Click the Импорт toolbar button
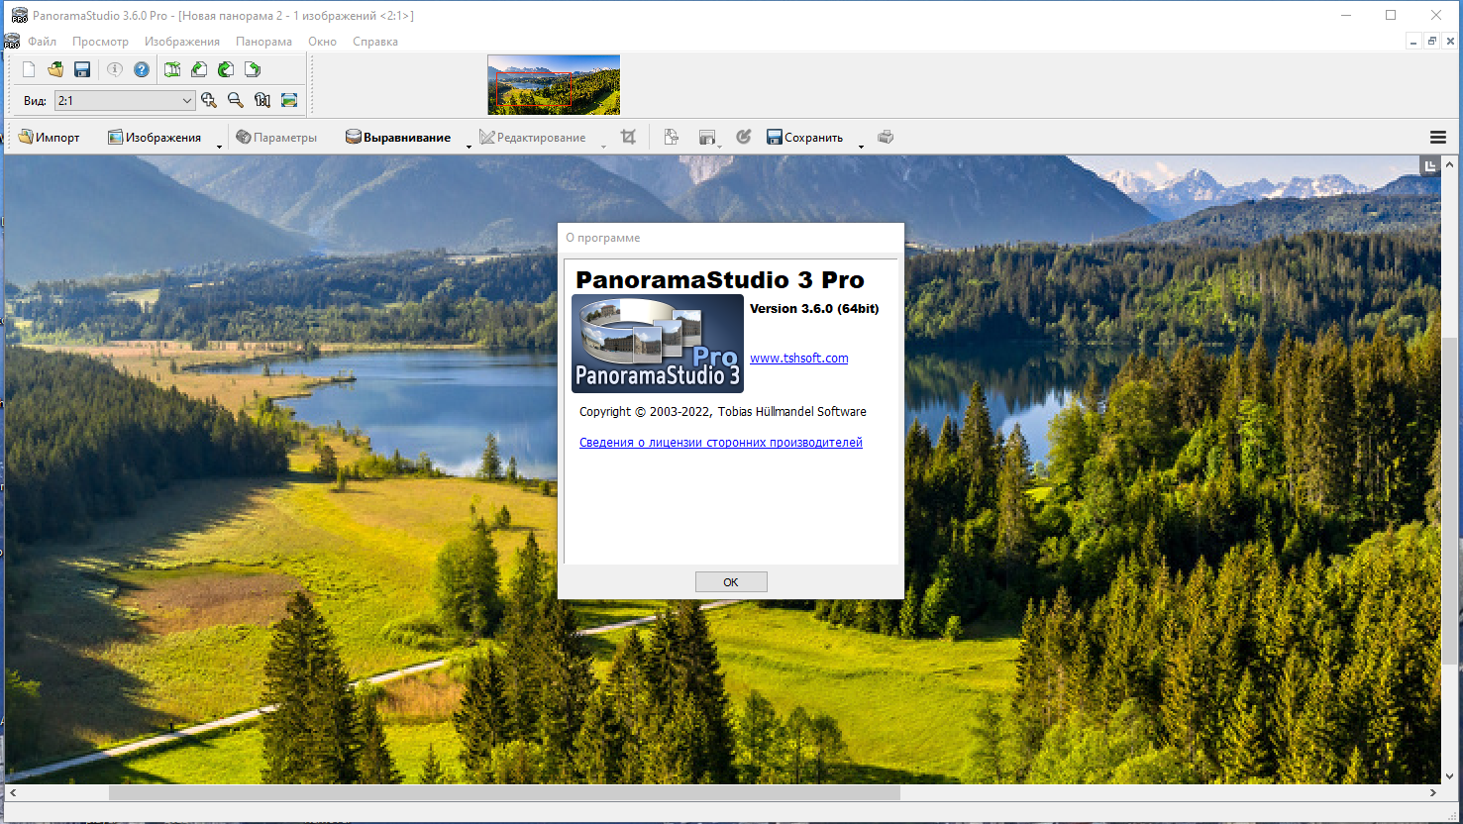 click(49, 138)
